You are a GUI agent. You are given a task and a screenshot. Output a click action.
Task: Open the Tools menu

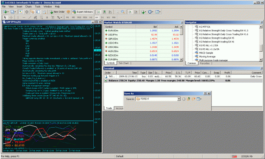37,7
